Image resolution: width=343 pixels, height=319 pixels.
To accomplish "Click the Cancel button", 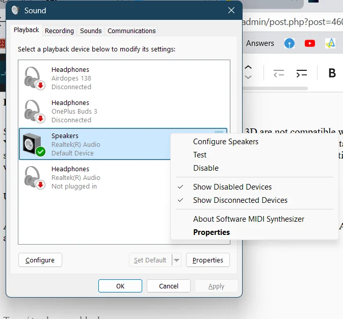I will pos(169,286).
